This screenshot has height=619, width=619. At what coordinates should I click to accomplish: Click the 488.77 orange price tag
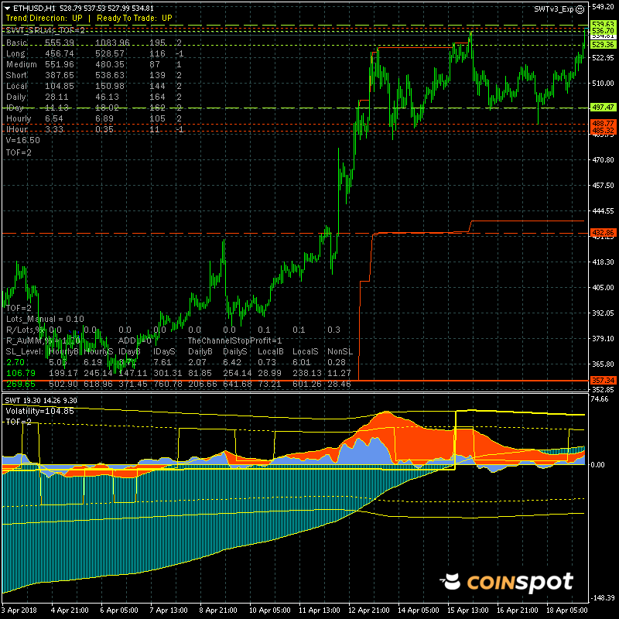tap(603, 124)
